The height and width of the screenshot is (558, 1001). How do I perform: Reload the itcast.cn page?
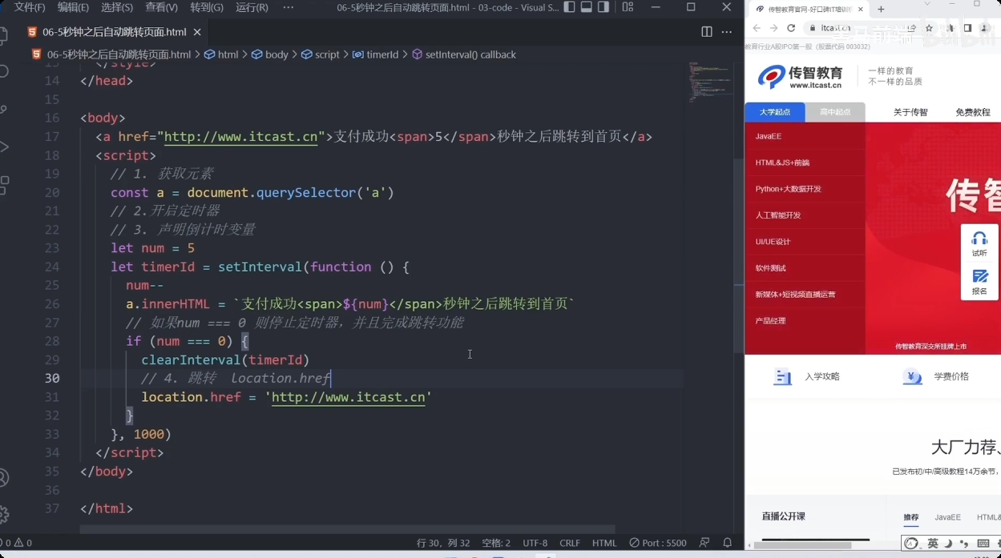(791, 28)
